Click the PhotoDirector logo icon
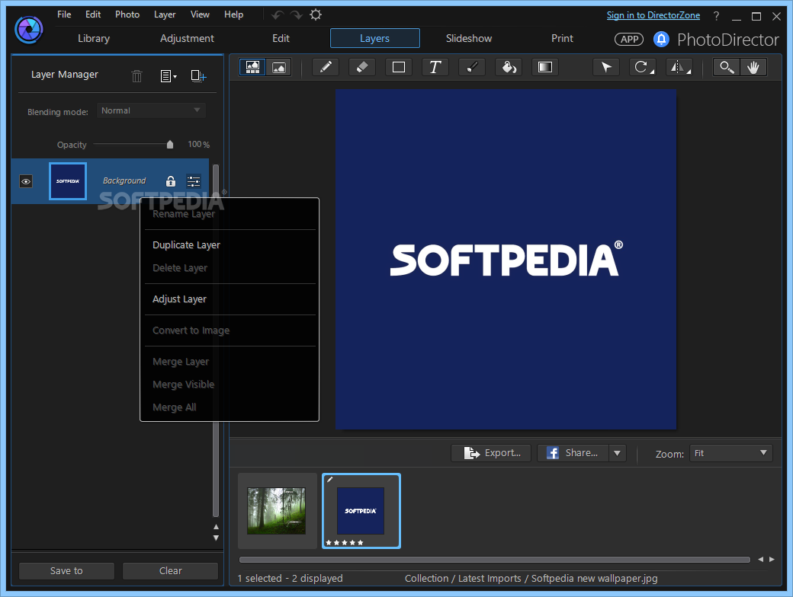Screen dimensions: 793x597 click(x=29, y=30)
